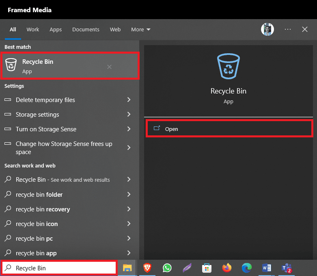This screenshot has width=317, height=276.
Task: Expand arrow for Storage settings
Action: tap(129, 114)
